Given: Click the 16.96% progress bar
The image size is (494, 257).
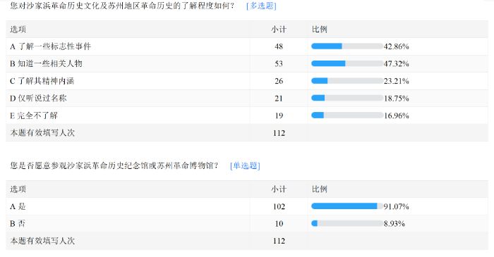Looking at the screenshot, I should click(347, 115).
